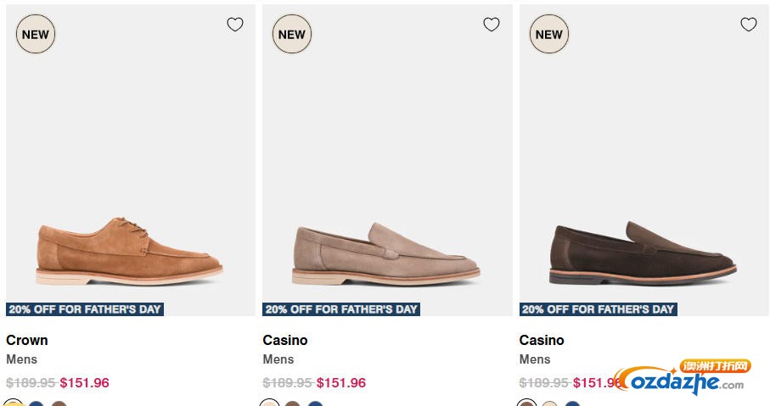Click NEW badge on taupe Casino loafer
The image size is (770, 406).
click(292, 35)
